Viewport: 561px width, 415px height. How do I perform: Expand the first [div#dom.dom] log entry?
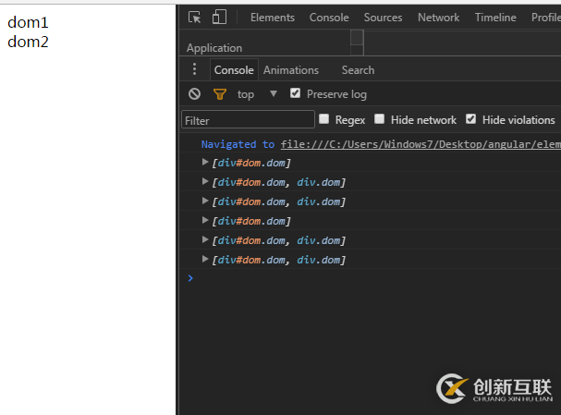206,163
